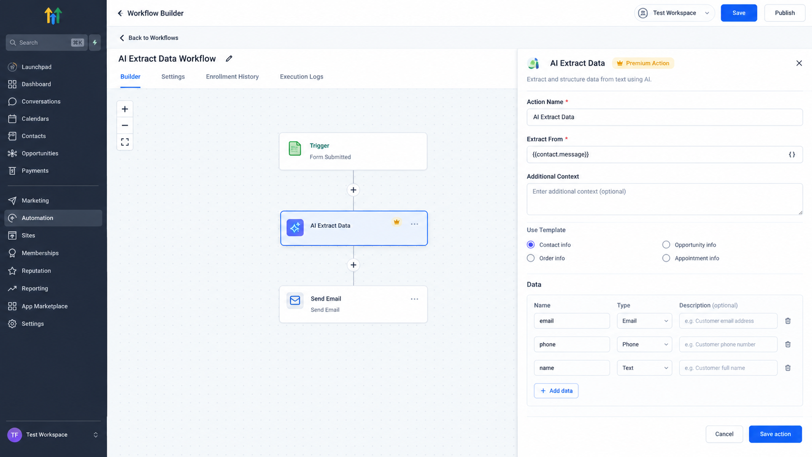Zoom in the workflow canvas
Image resolution: width=812 pixels, height=457 pixels.
(125, 109)
